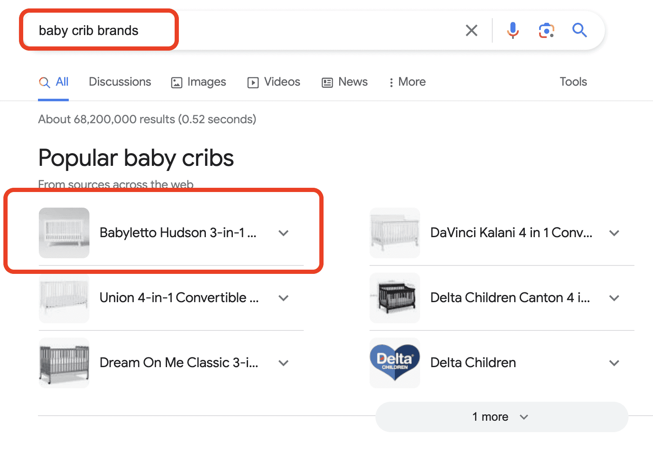Click the blue search magnifier icon
The width and height of the screenshot is (653, 449).
(x=580, y=30)
